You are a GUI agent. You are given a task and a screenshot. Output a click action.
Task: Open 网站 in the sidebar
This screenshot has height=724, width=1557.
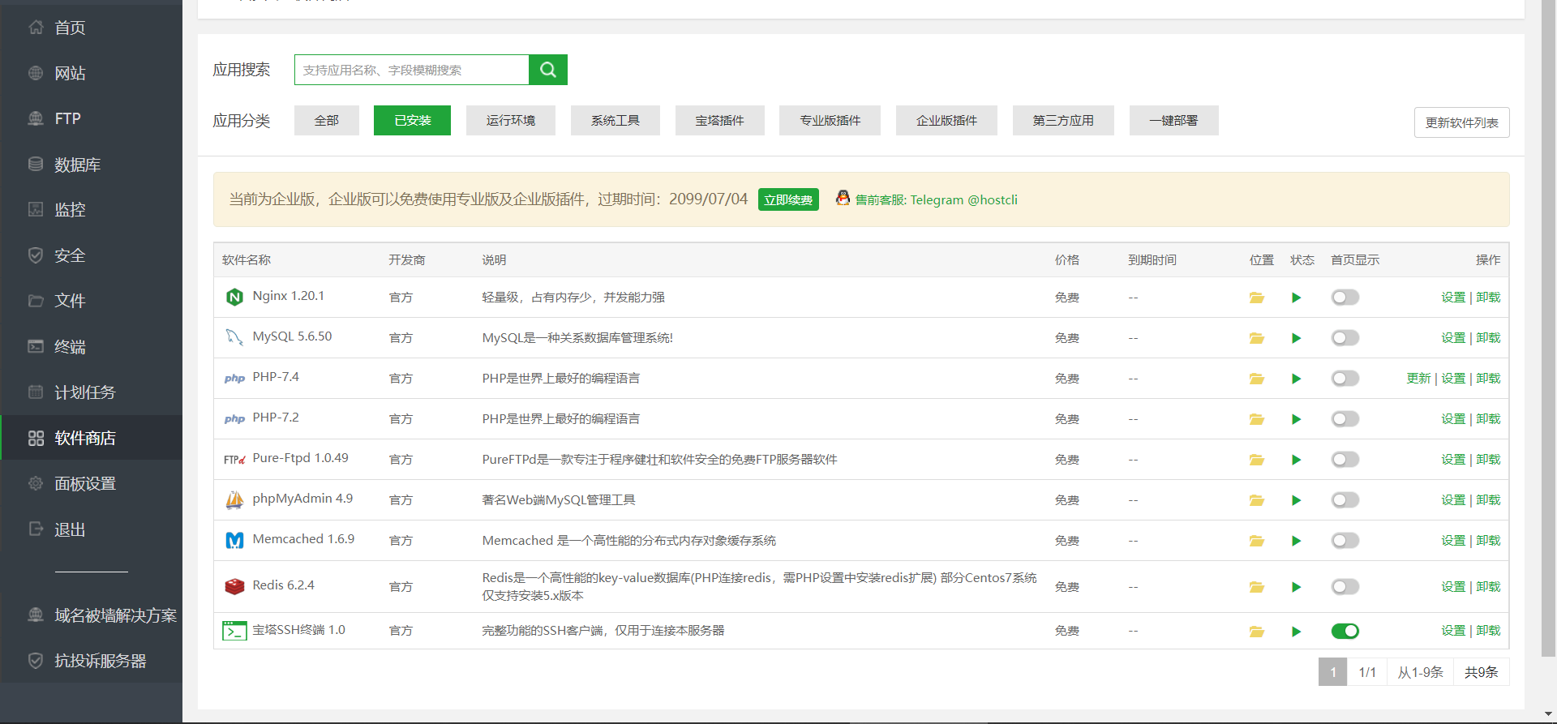91,73
